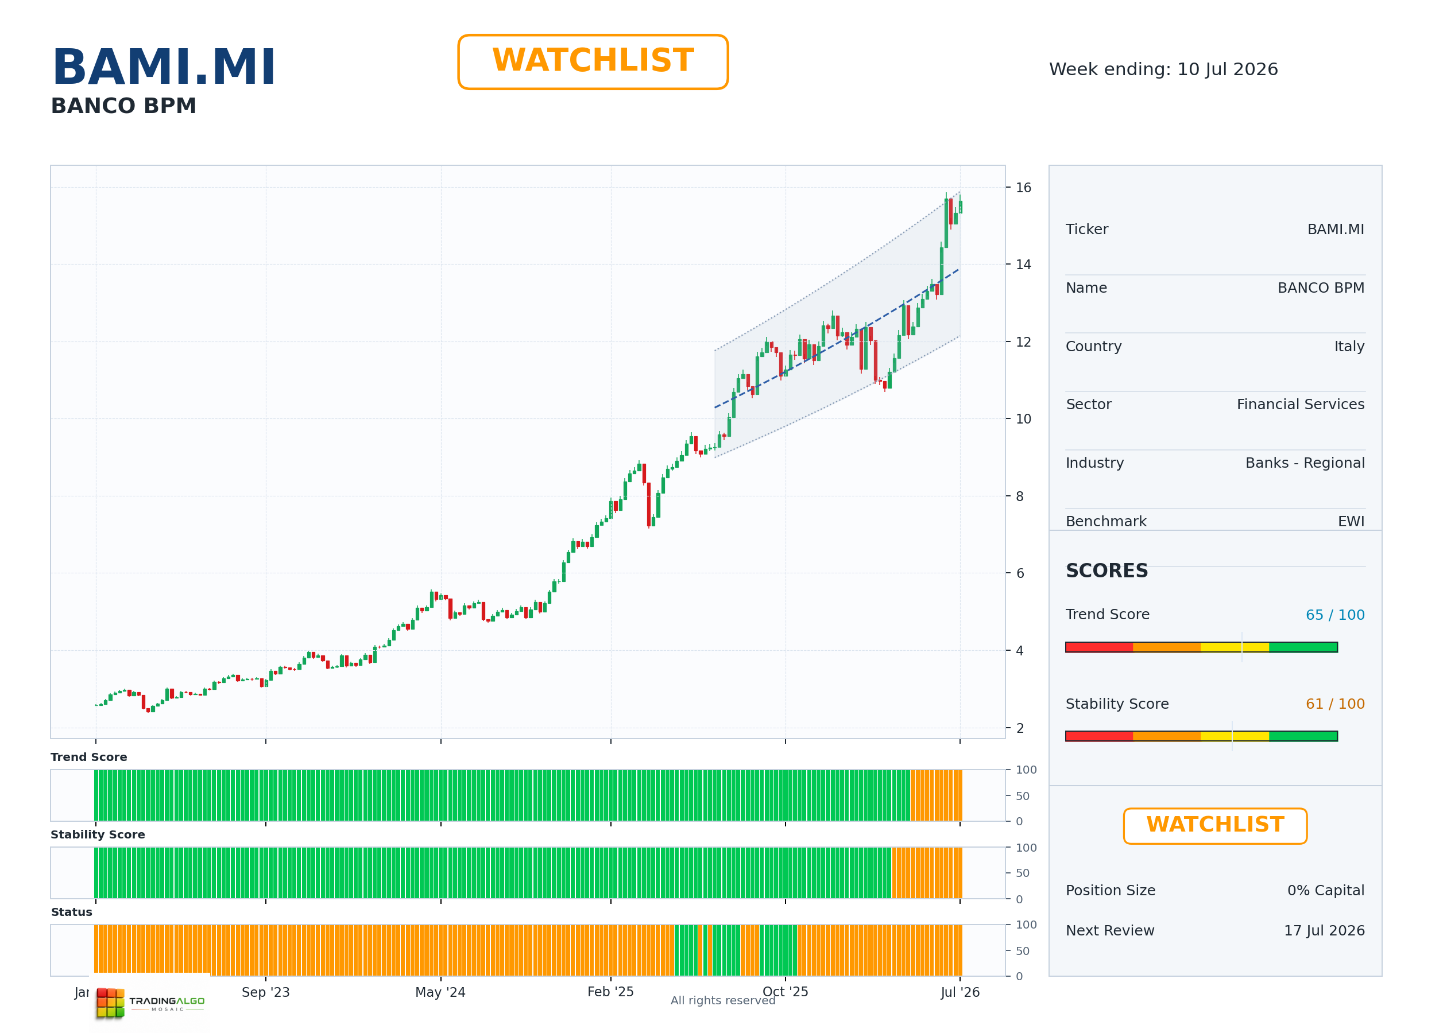This screenshot has height=1033, width=1447.
Task: Click the 'Feb '25' x-axis label
Action: tap(610, 992)
